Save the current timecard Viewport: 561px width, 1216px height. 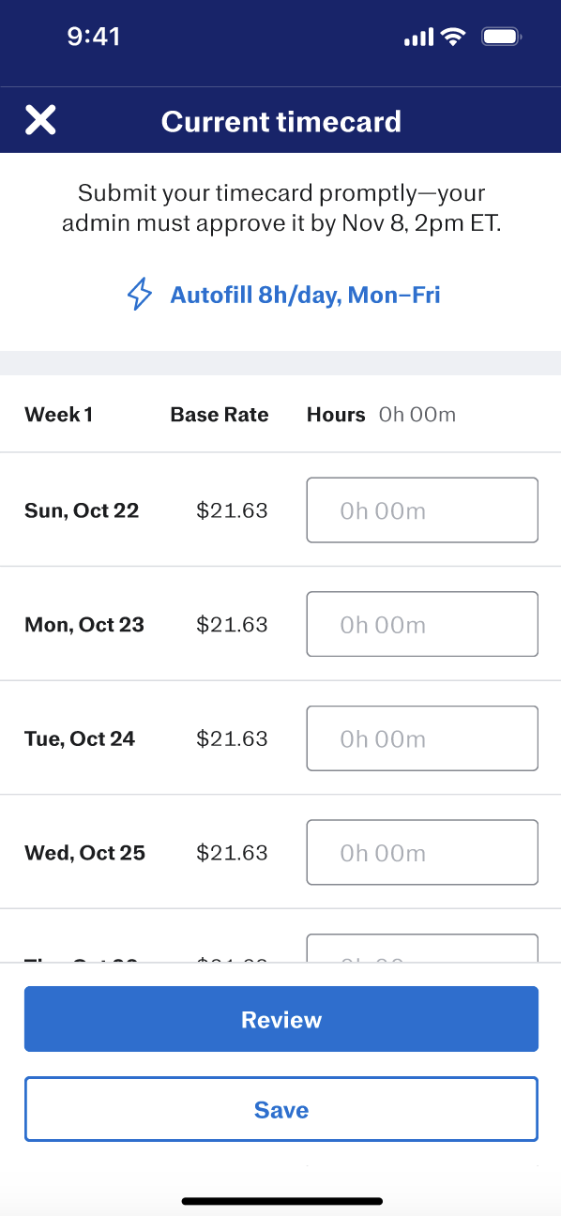tap(281, 1109)
